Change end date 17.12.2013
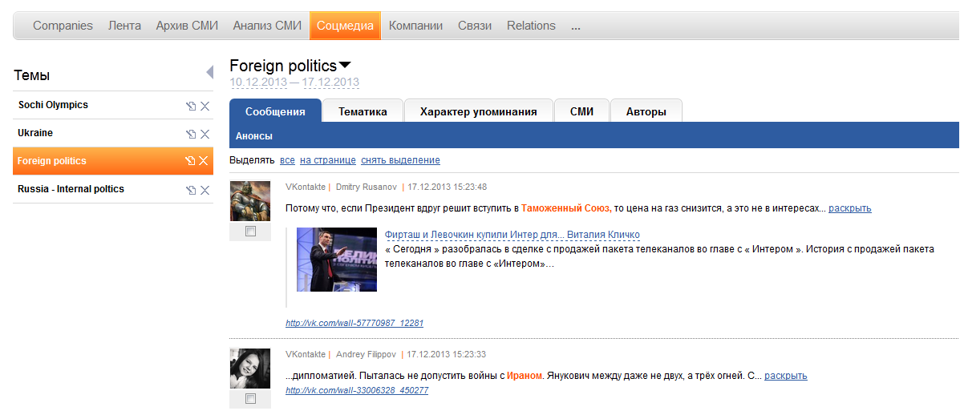This screenshot has width=960, height=415. (x=330, y=82)
